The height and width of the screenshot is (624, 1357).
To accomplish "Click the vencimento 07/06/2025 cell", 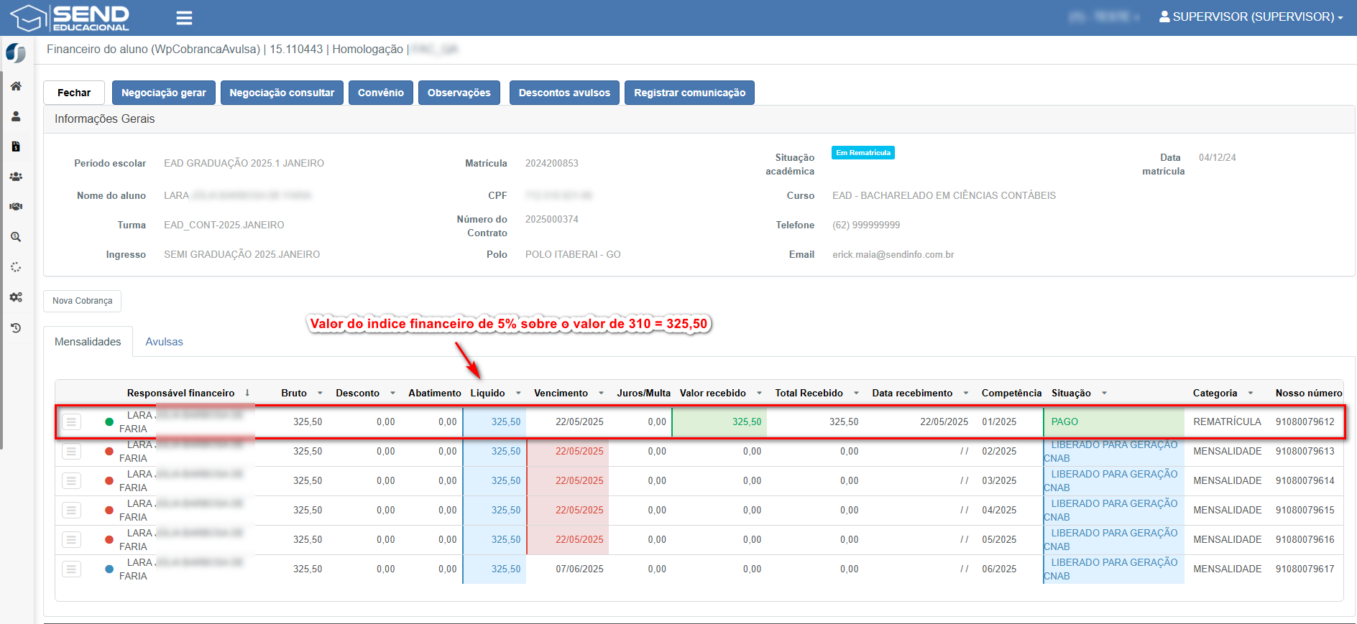I will click(579, 569).
